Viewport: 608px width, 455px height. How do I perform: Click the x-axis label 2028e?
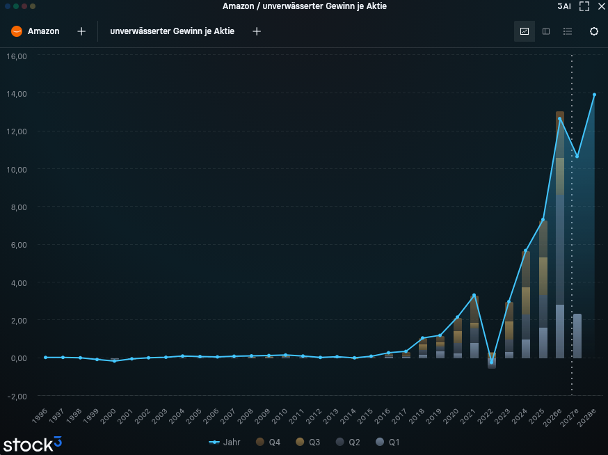(x=586, y=418)
